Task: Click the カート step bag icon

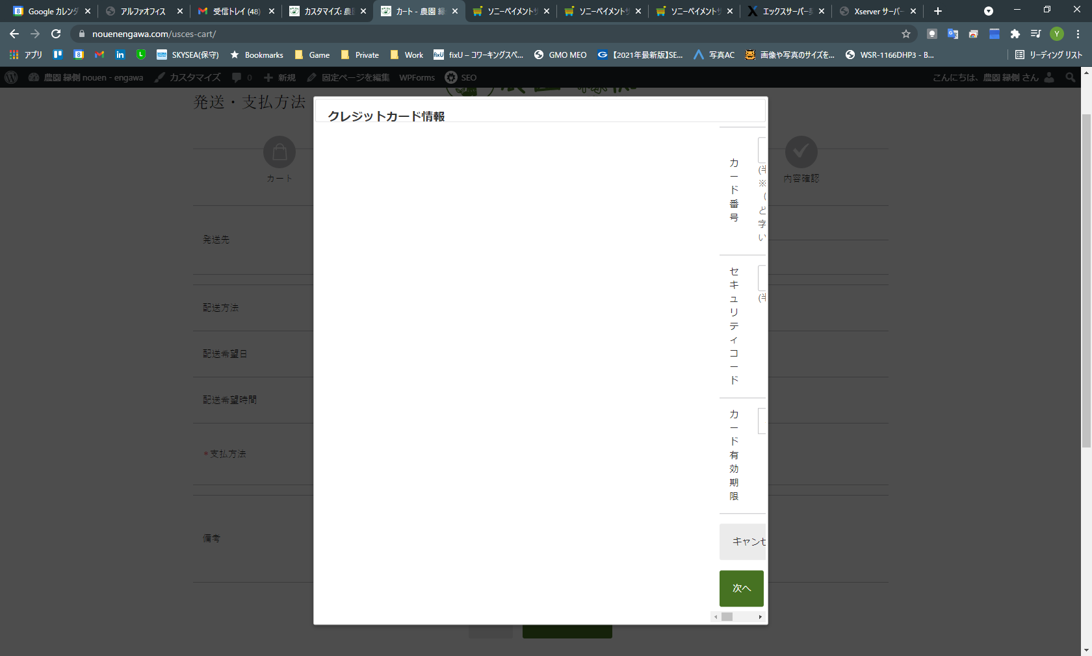Action: click(x=279, y=152)
